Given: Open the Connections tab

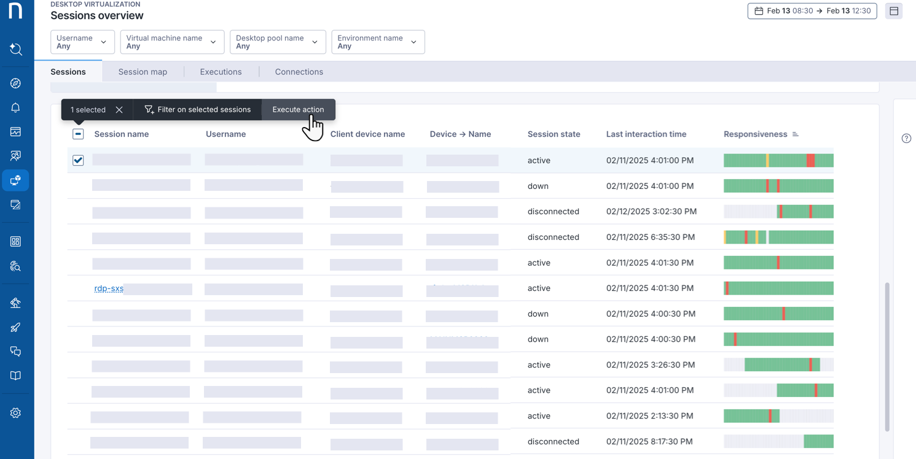Looking at the screenshot, I should click(x=299, y=72).
